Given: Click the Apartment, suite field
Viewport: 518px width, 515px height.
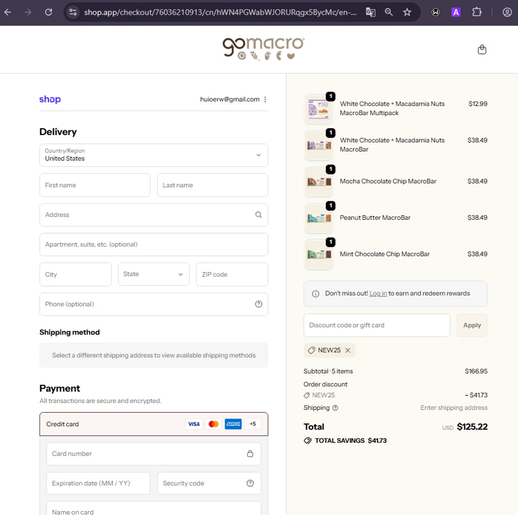Looking at the screenshot, I should point(154,244).
